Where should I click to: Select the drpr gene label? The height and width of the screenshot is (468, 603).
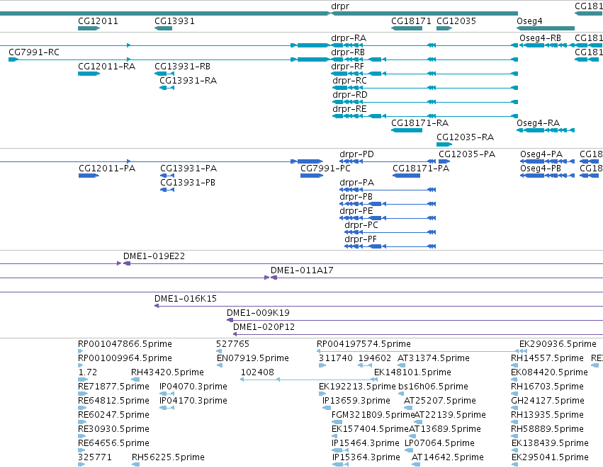pyautogui.click(x=340, y=6)
